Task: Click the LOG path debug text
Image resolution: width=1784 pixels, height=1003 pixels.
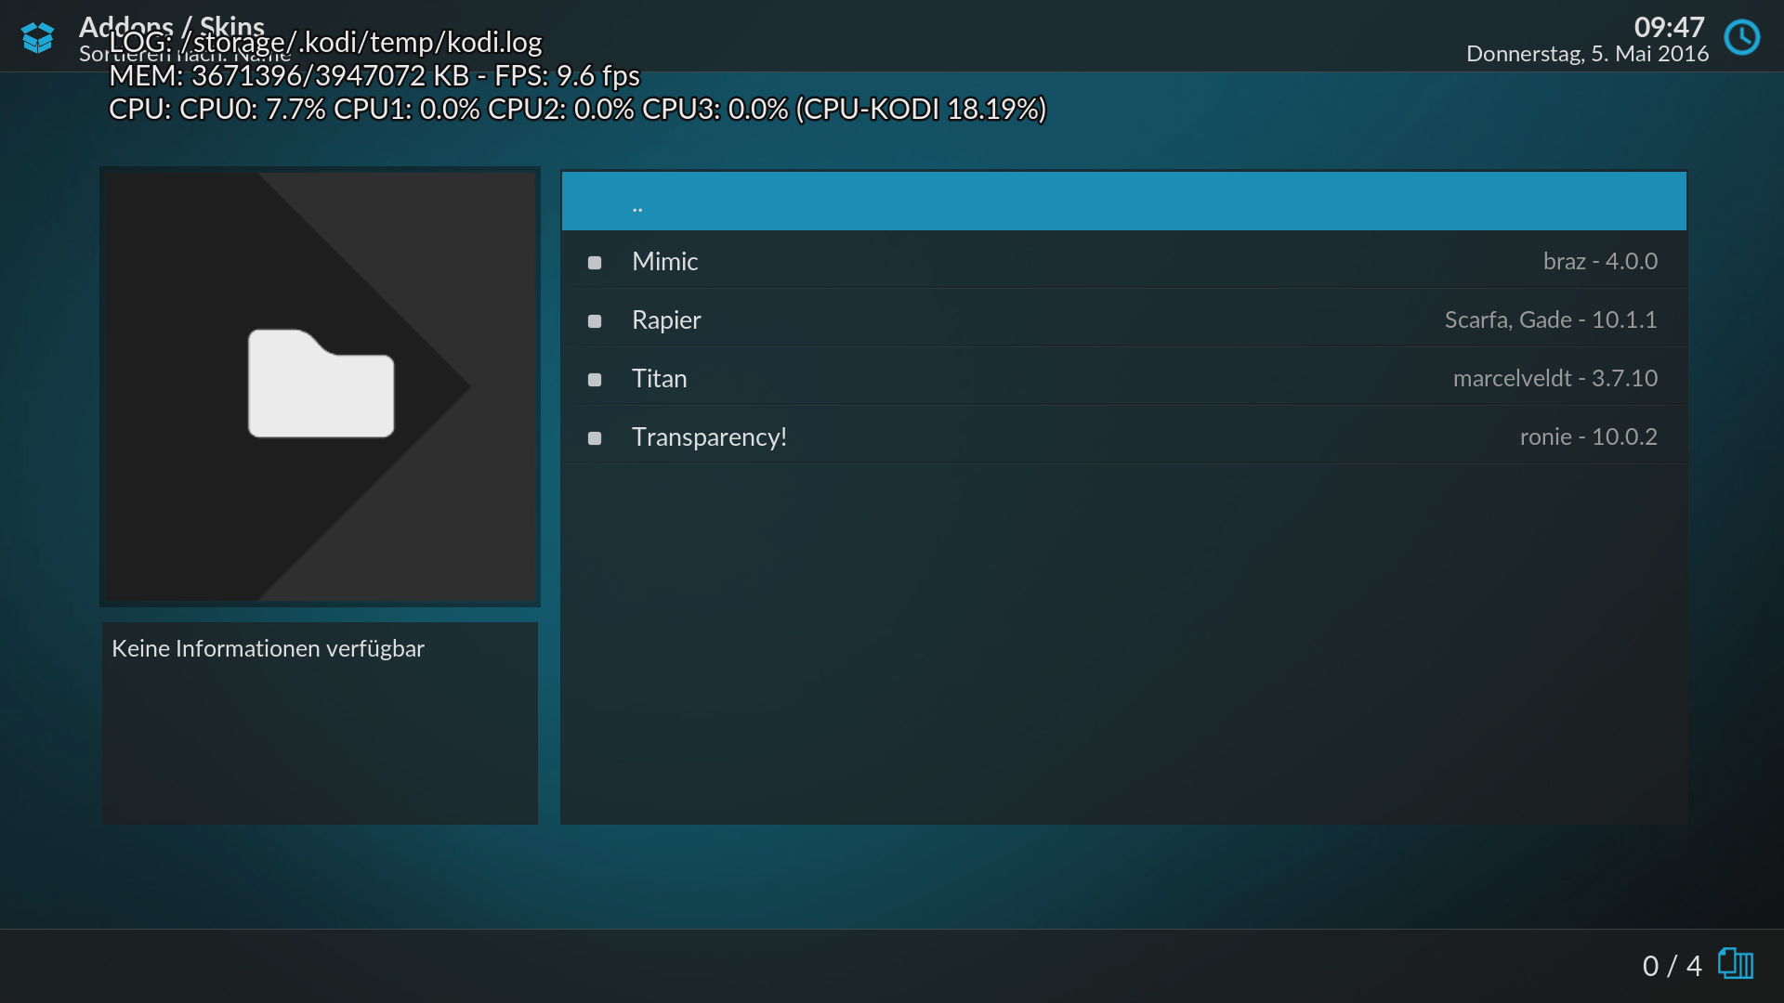Action: (325, 42)
